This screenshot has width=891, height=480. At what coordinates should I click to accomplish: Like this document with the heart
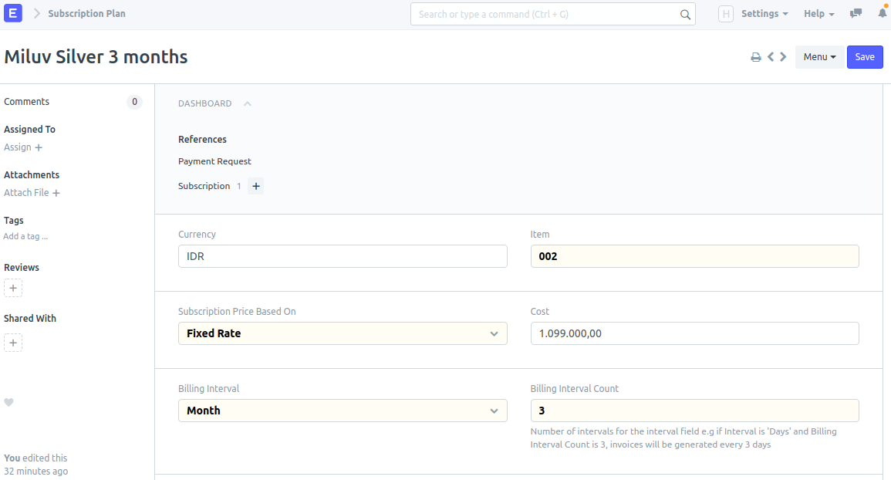click(8, 402)
